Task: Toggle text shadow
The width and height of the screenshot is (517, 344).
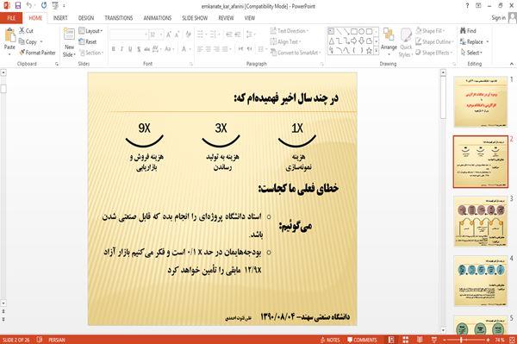Action: pyautogui.click(x=139, y=49)
